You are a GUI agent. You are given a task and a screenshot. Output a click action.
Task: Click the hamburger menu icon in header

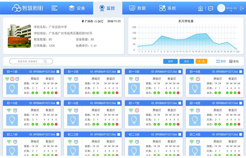pyautogui.click(x=54, y=8)
